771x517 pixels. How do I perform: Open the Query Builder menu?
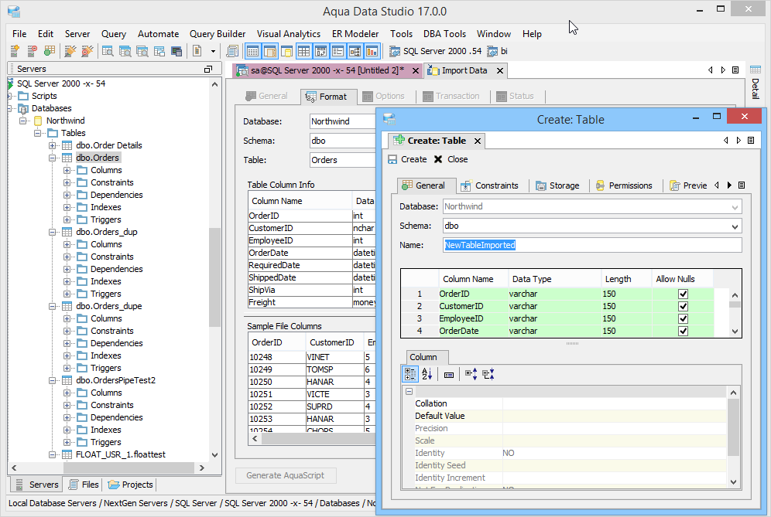point(218,34)
